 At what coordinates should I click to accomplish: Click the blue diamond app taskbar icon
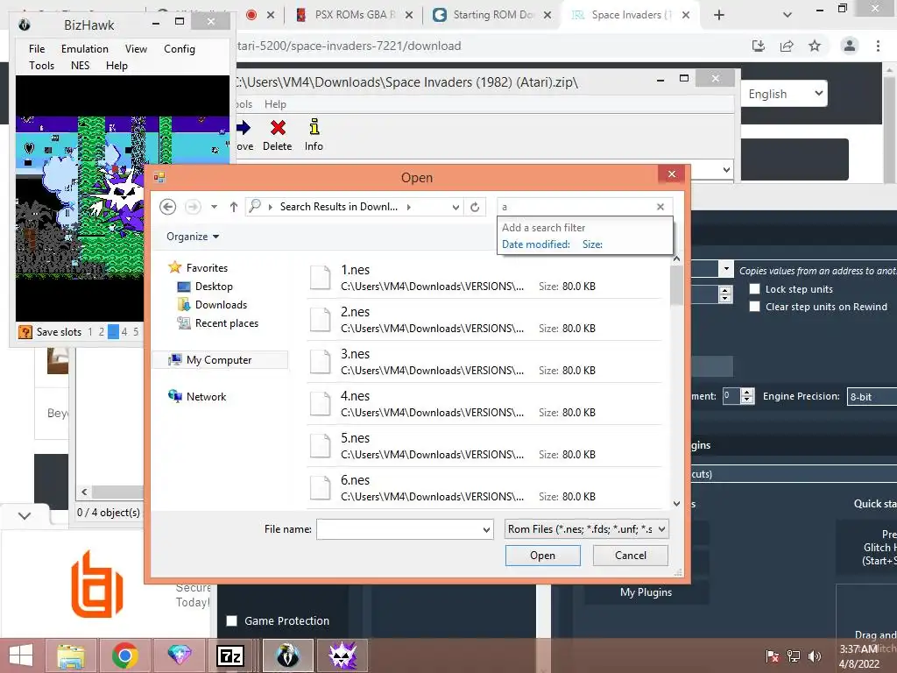179,655
